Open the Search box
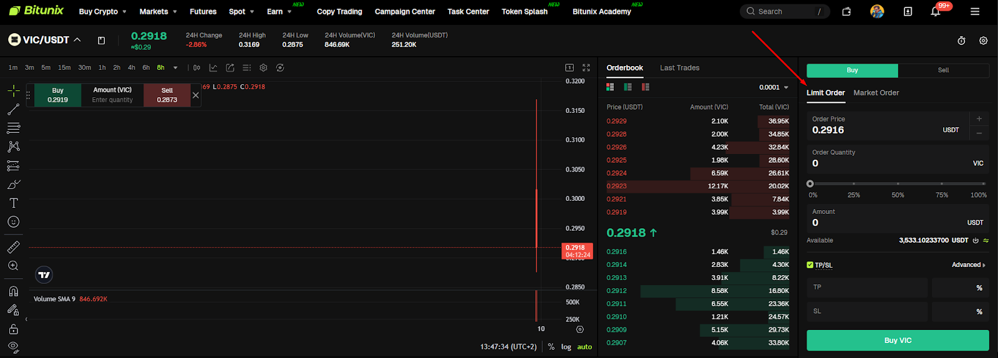The height and width of the screenshot is (358, 998). pos(785,11)
